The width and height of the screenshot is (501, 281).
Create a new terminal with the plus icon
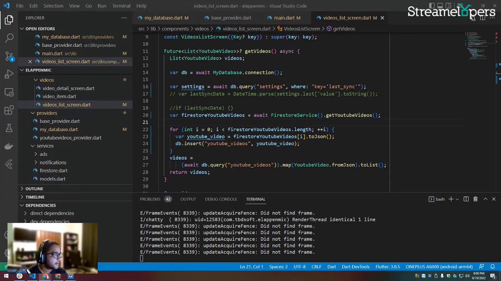tap(451, 199)
